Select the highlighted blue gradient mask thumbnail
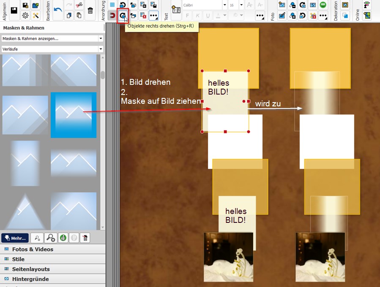This screenshot has width=380, height=287. tap(74, 115)
